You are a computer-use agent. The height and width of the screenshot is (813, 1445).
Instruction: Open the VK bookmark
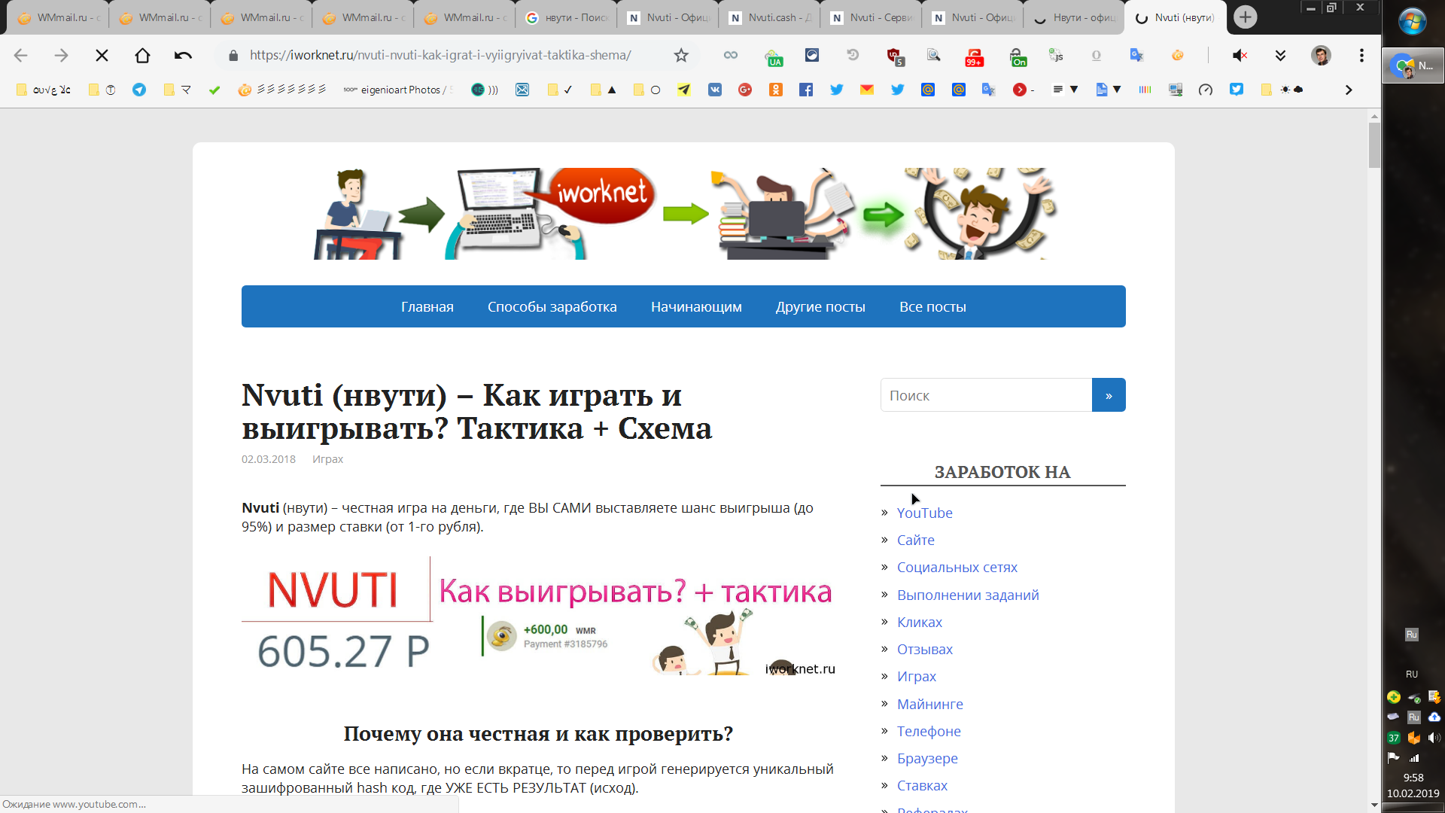coord(715,90)
